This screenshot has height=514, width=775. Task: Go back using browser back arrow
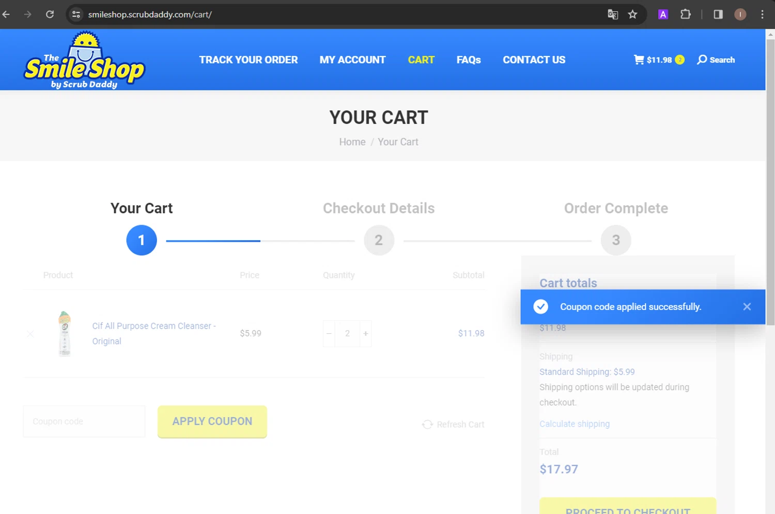click(7, 14)
